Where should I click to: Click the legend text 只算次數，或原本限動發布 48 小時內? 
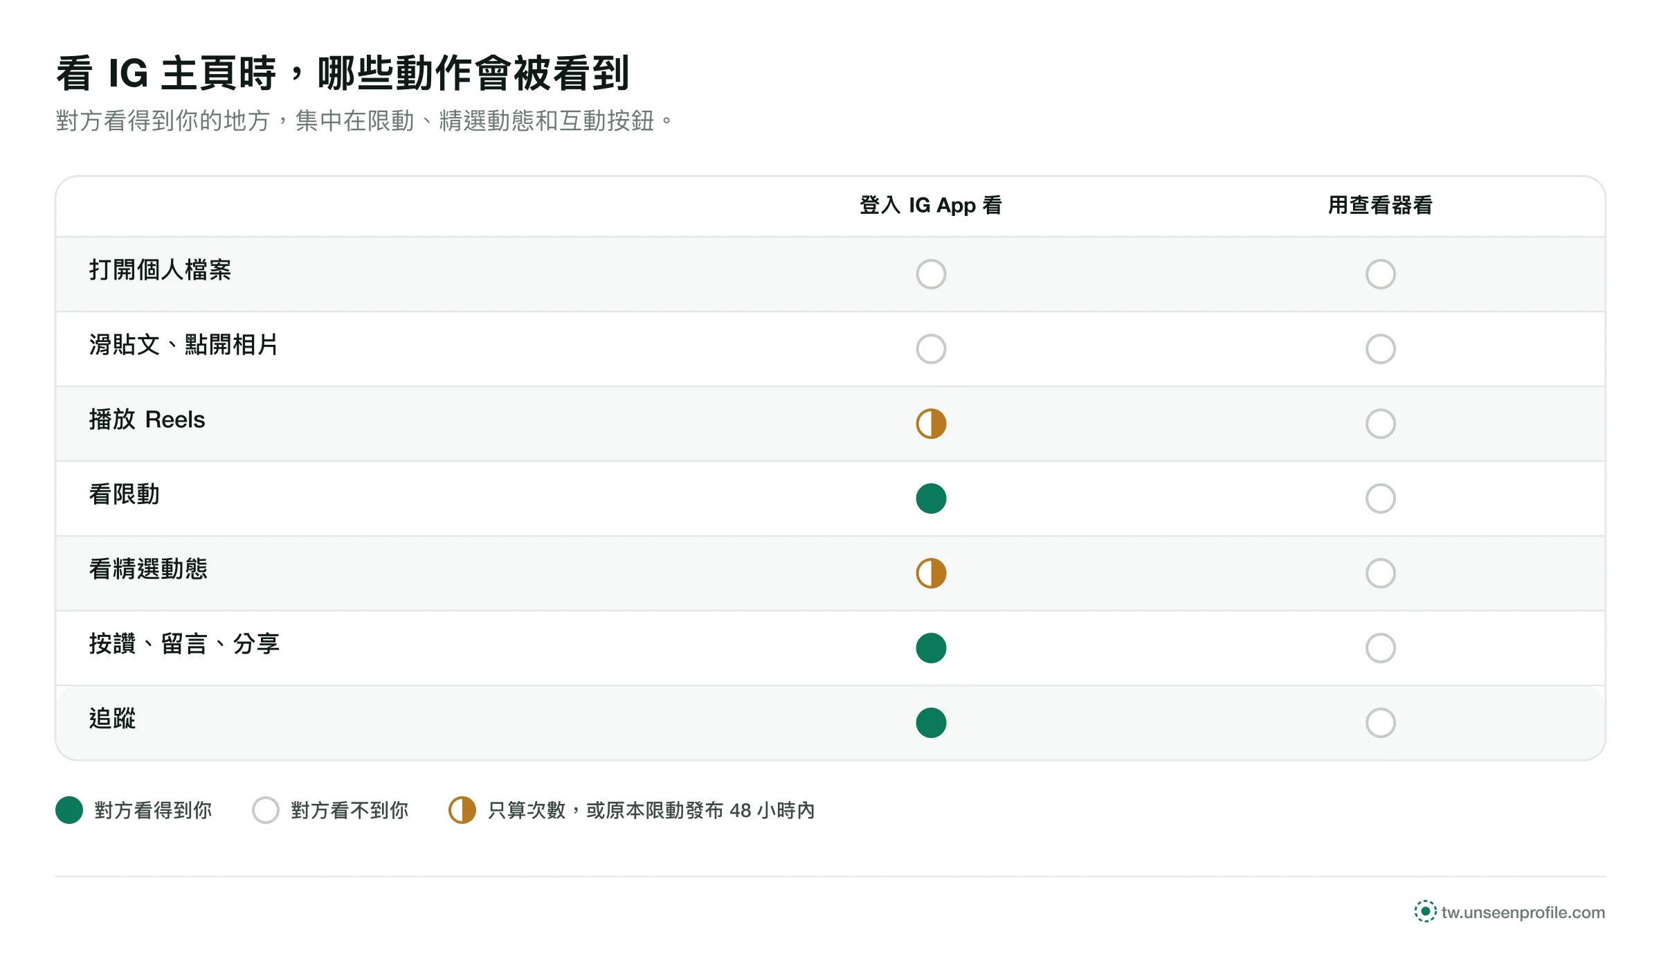[x=651, y=810]
